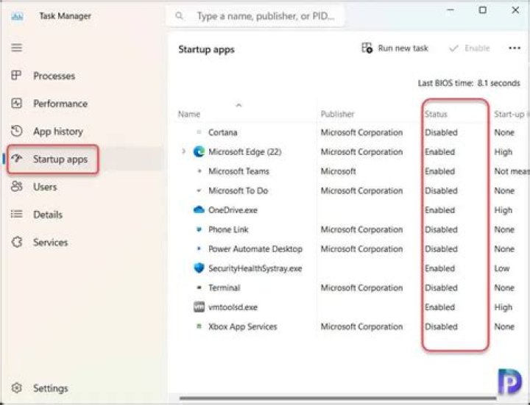This screenshot has height=405, width=530.
Task: Click the search magnifier icon
Action: (x=179, y=16)
